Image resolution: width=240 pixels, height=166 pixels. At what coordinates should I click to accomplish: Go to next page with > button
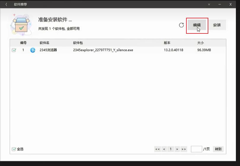(177, 149)
